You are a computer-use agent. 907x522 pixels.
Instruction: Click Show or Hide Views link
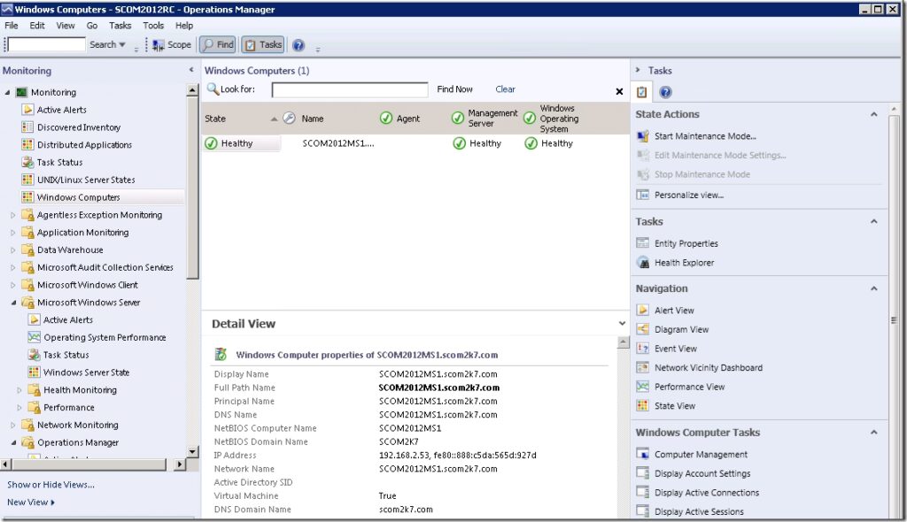(x=50, y=485)
